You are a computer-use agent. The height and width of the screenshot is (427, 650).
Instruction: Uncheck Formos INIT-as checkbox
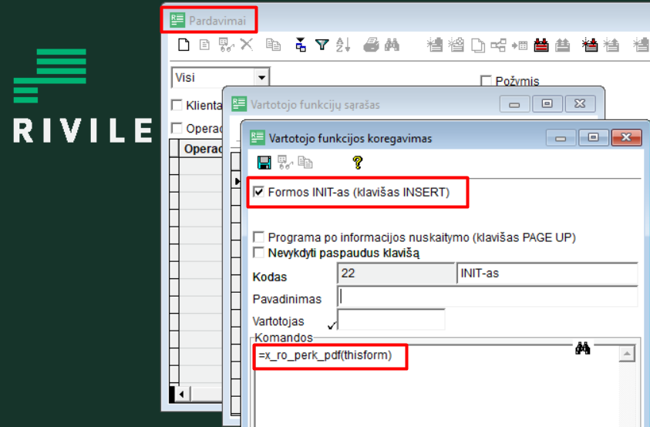click(259, 192)
